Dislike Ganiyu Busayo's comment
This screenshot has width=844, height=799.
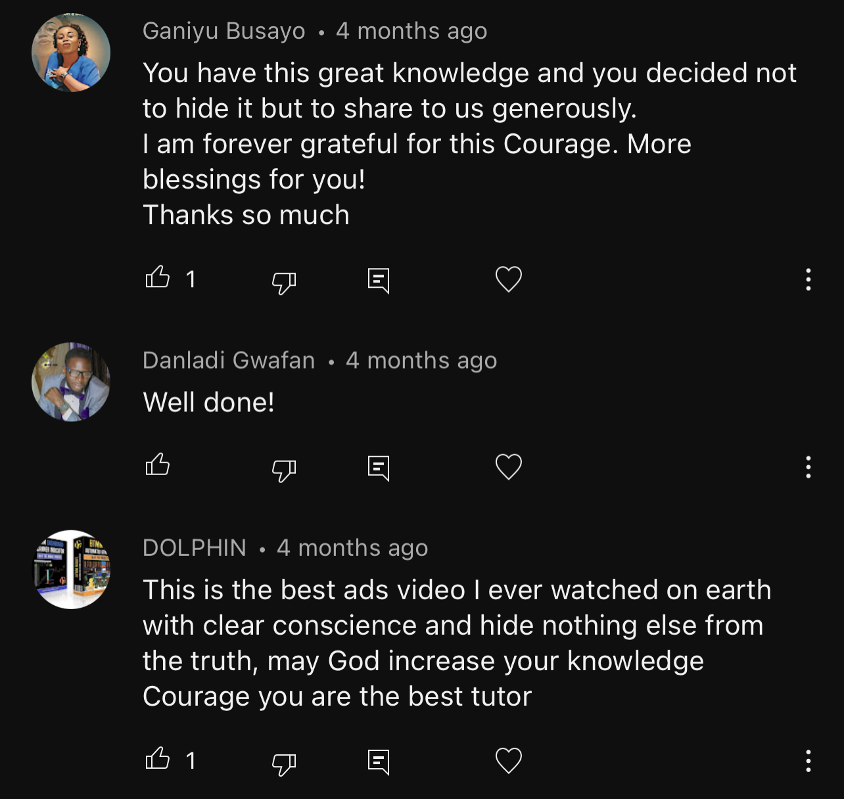[284, 282]
